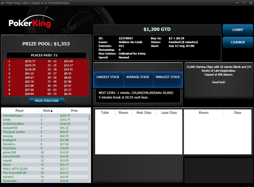Click the Sun 13 Sep, 07:00 start time
Viewport: 254px width, 187px height.
[x=181, y=46]
